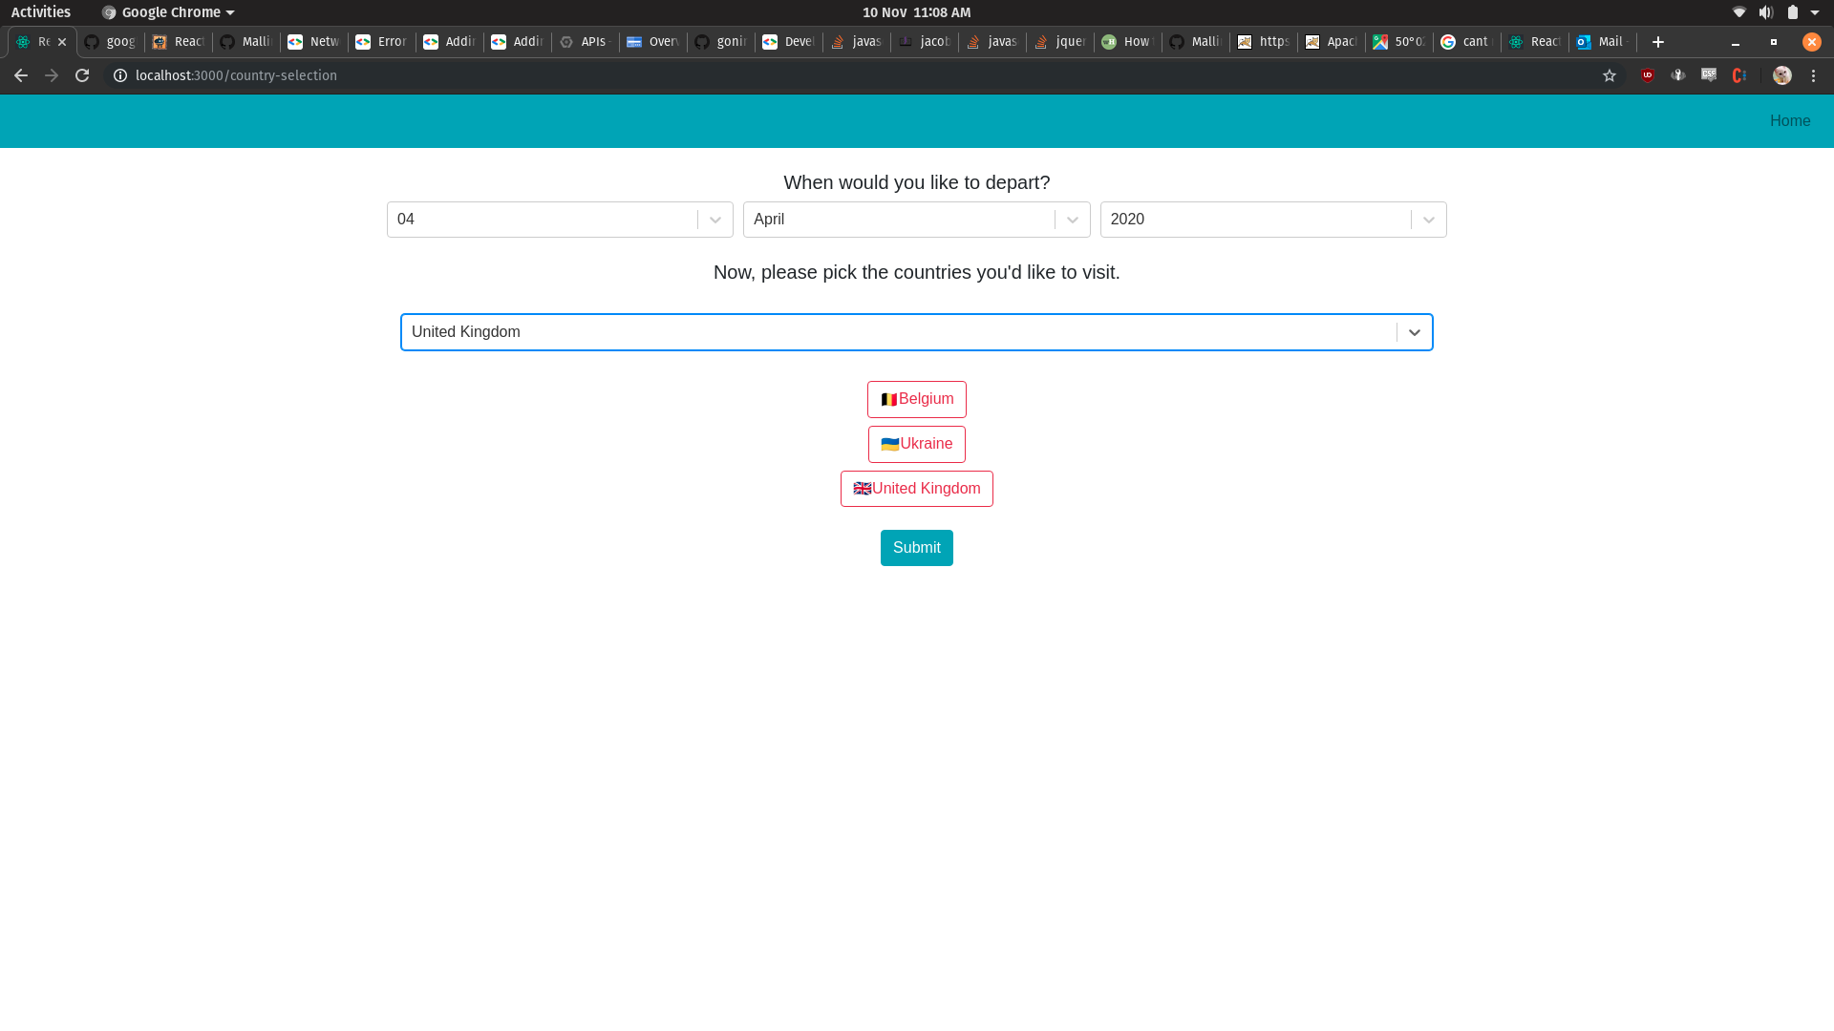Open the uBlock Origin extension icon

tap(1648, 75)
